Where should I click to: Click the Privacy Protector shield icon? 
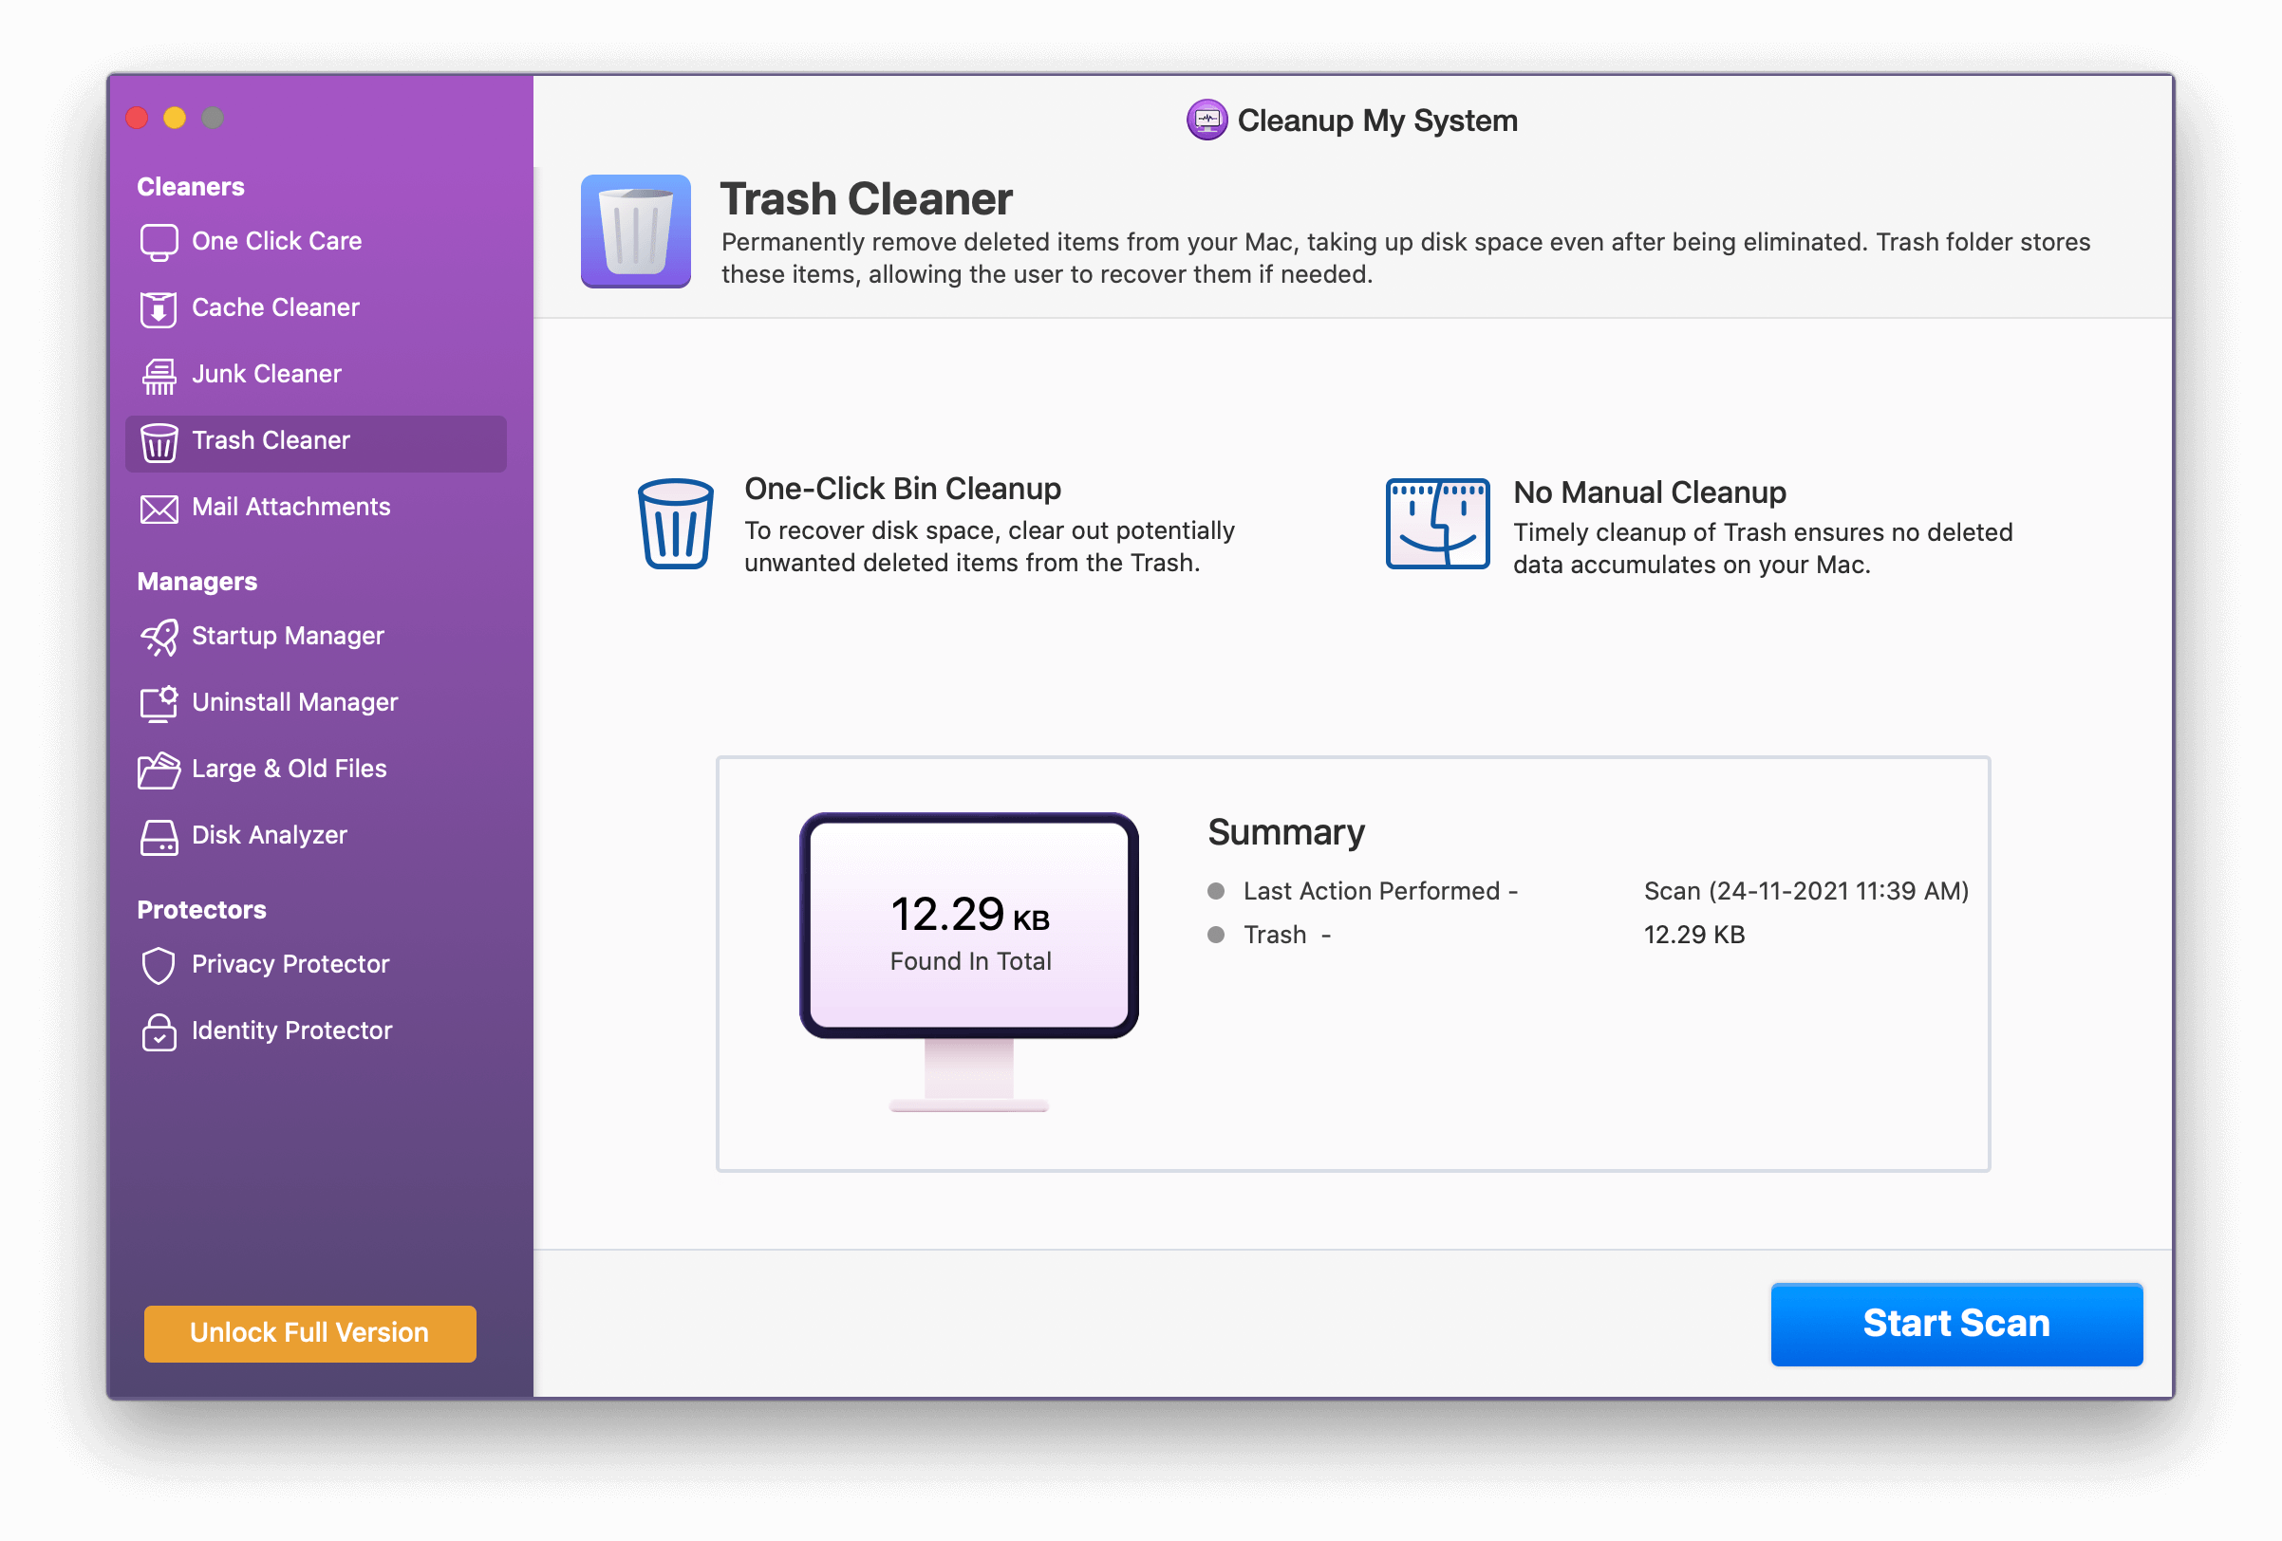coord(159,966)
